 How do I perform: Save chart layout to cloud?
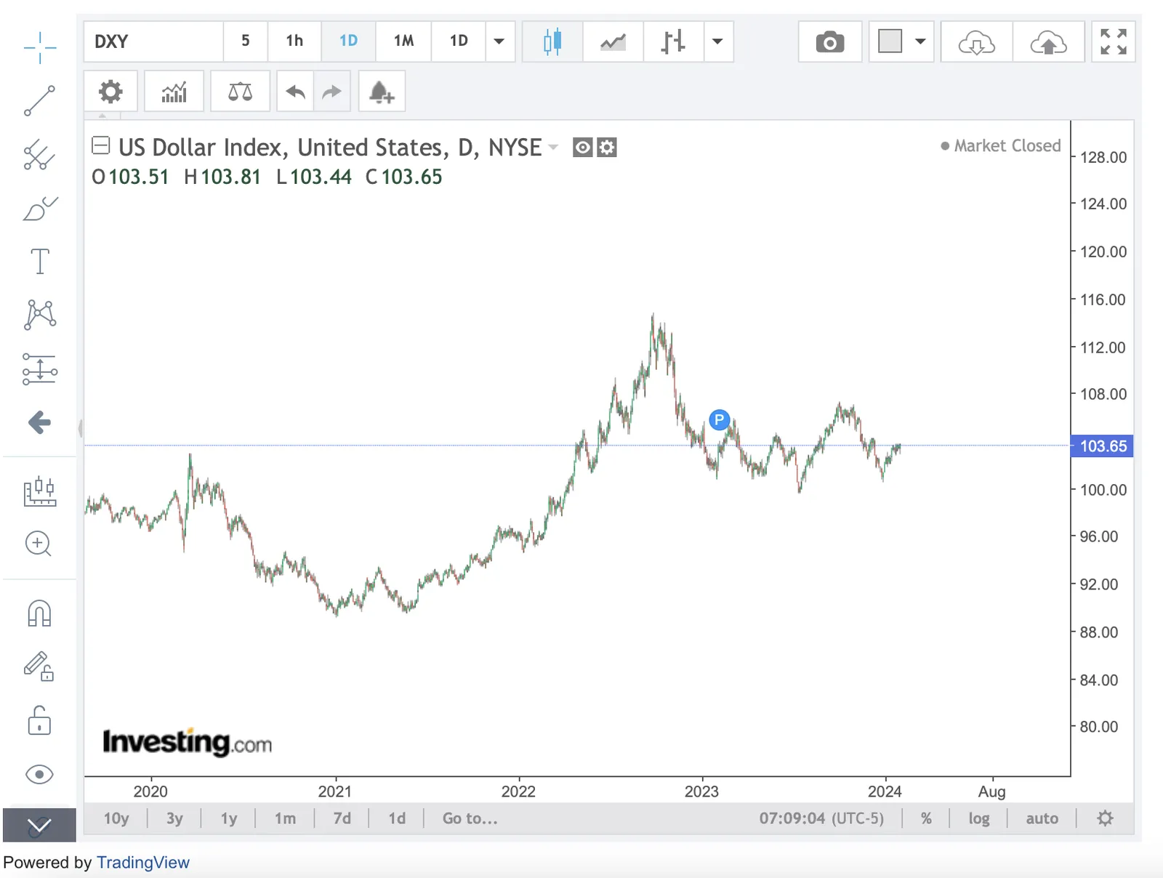pyautogui.click(x=1048, y=42)
